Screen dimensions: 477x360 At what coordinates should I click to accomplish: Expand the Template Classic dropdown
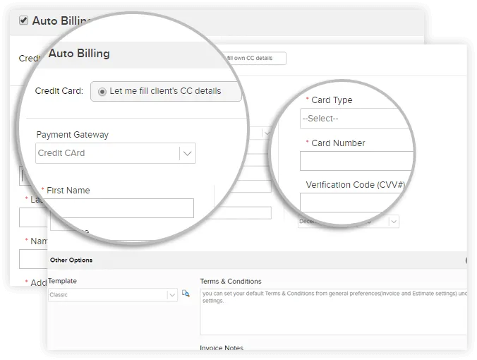pyautogui.click(x=113, y=295)
